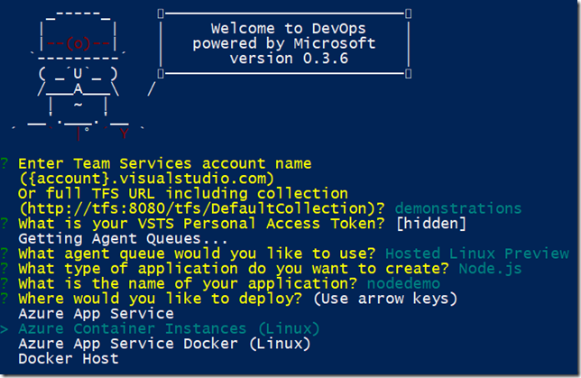Click the demonstrations account name text
The height and width of the screenshot is (378, 581).
pos(458,208)
